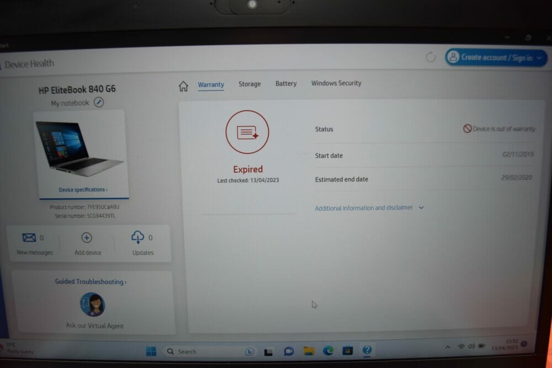Click the Status label
Viewport: 552px width, 368px height.
tap(324, 129)
